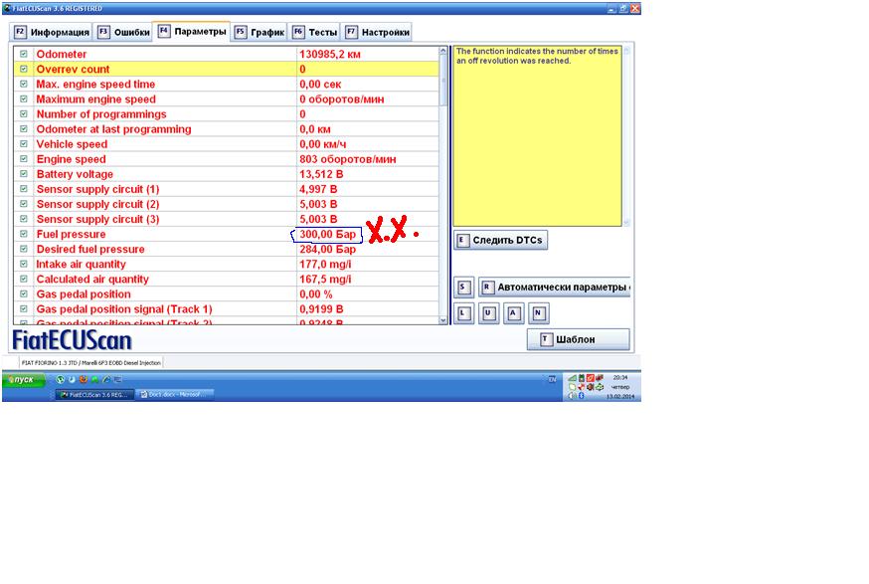Switch to Doc1.docx in the taskbar
Viewport: 869px width, 584px height.
[x=175, y=394]
